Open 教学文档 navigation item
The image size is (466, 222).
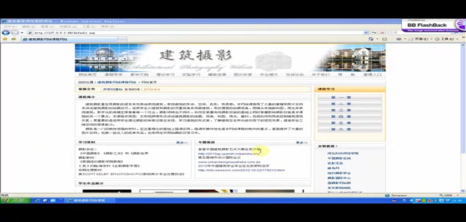[139, 74]
